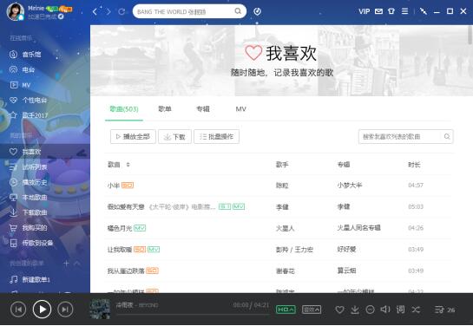
Task: Add a new playlist with the plus icon
Action: pos(66,264)
